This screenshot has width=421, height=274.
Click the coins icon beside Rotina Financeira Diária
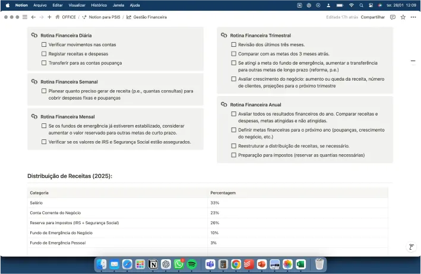34,35
